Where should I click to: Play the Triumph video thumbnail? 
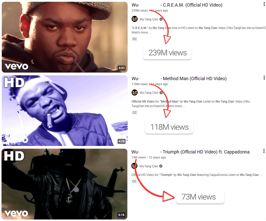pyautogui.click(x=64, y=184)
